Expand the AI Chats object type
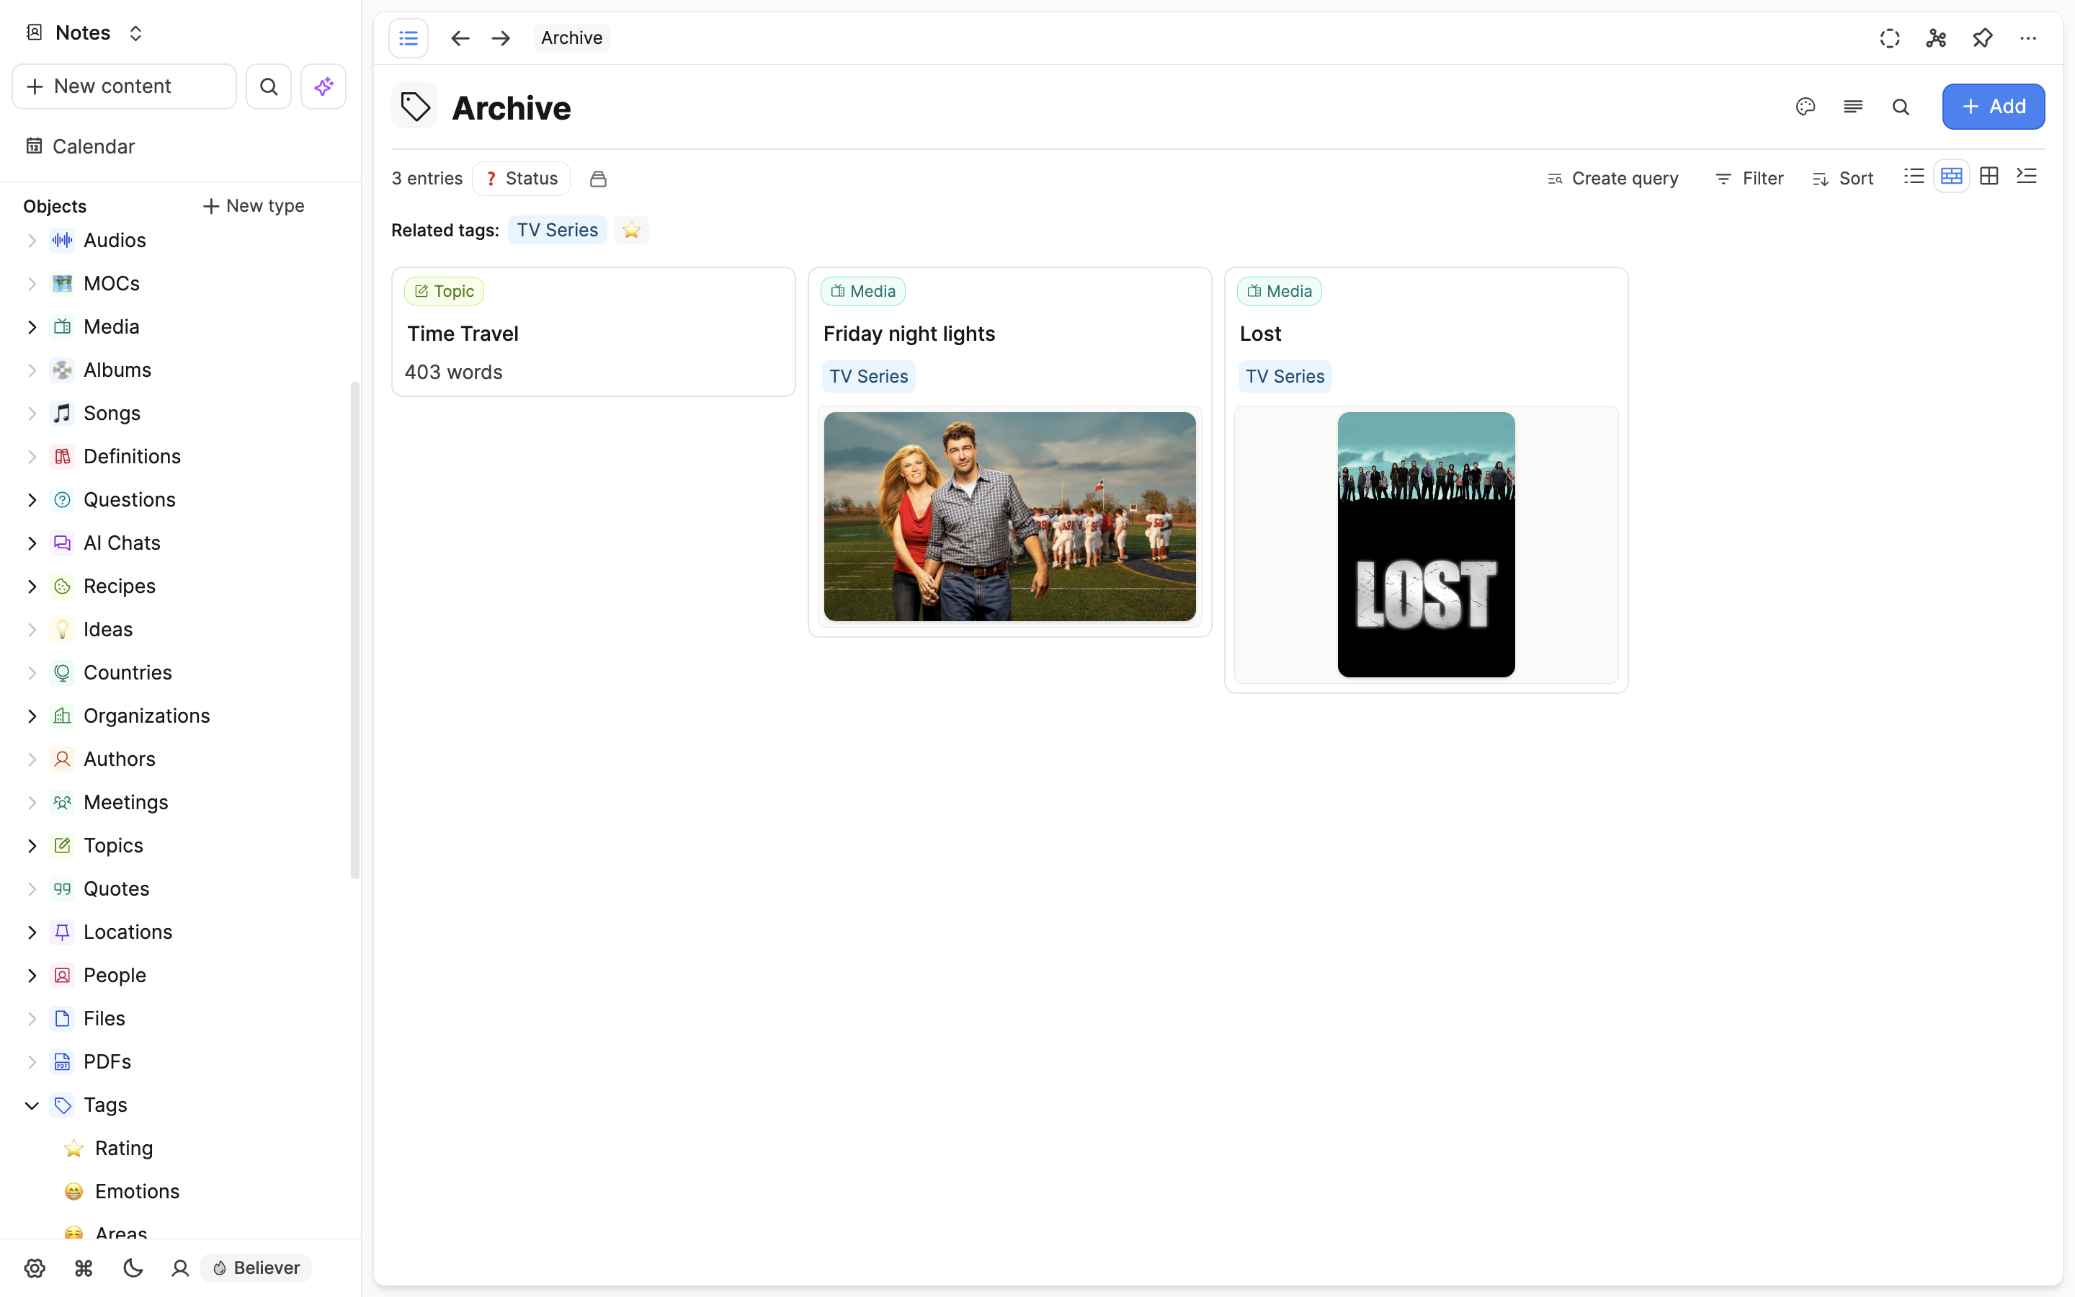2075x1297 pixels. [32, 543]
